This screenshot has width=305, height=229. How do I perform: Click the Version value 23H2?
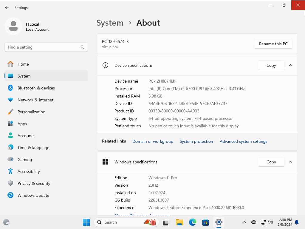pos(153,185)
